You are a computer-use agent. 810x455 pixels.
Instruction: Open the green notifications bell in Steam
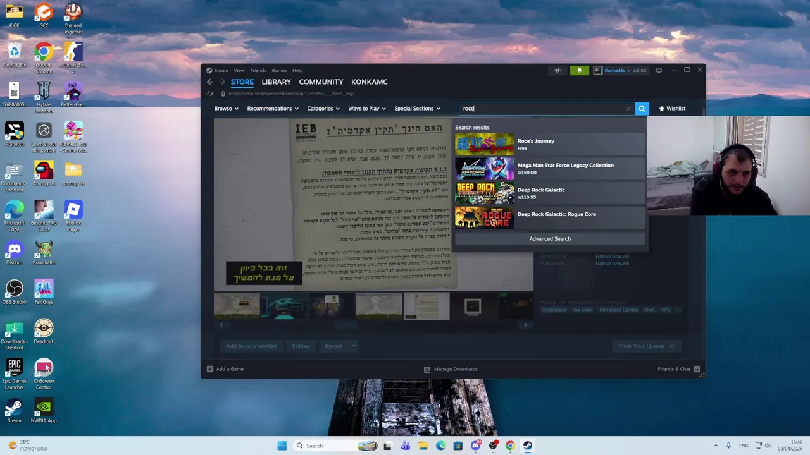(579, 71)
